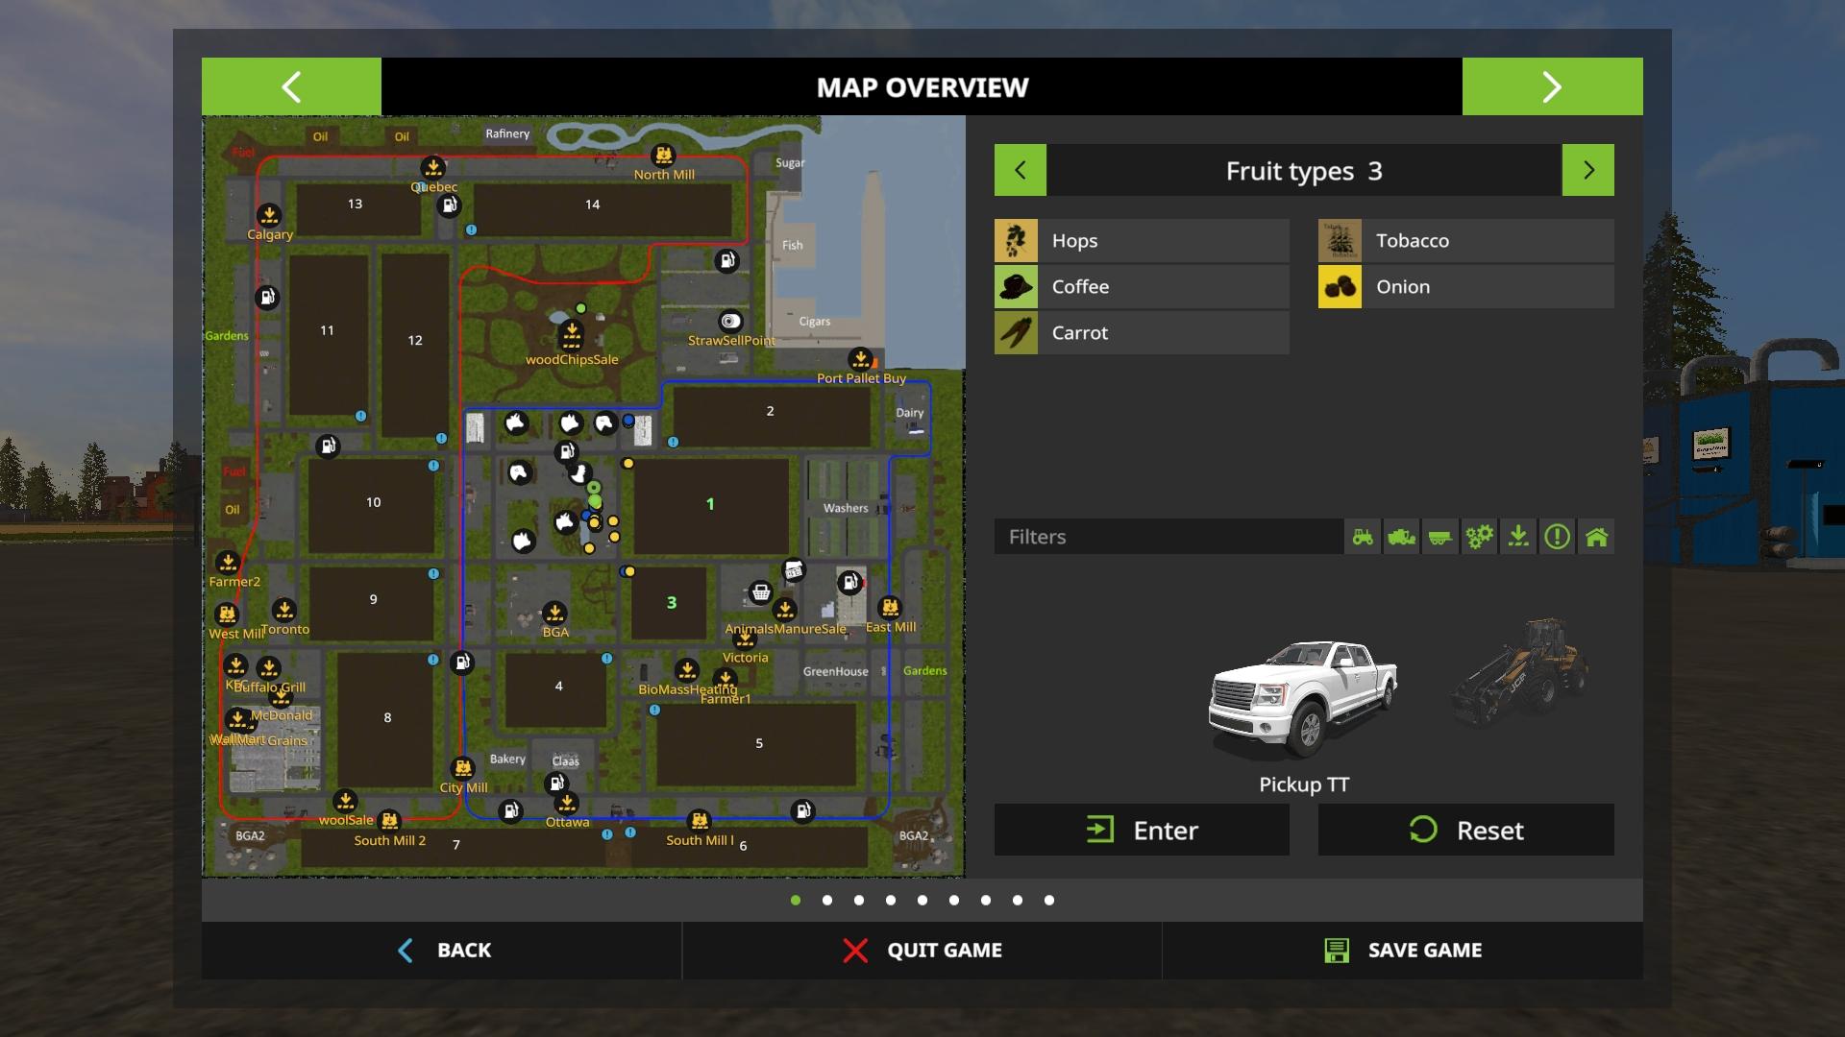Select Quit Game in bottom bar
Viewport: 1845px width, 1037px height.
click(x=922, y=950)
